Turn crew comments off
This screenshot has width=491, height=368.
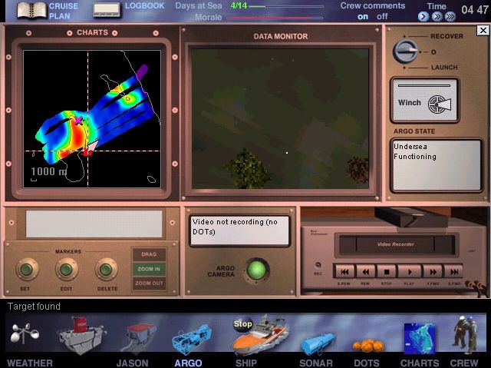[x=382, y=16]
